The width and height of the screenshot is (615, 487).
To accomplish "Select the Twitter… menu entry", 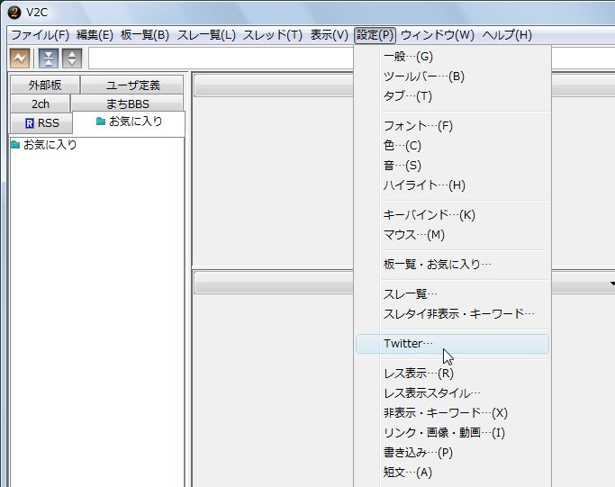I will click(452, 344).
